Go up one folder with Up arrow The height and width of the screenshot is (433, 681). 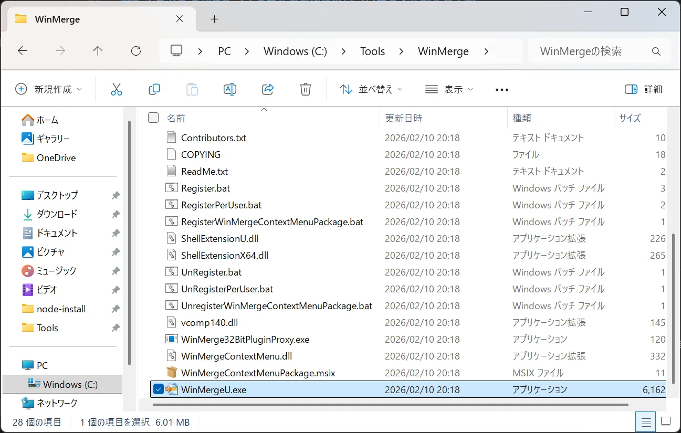[x=98, y=51]
